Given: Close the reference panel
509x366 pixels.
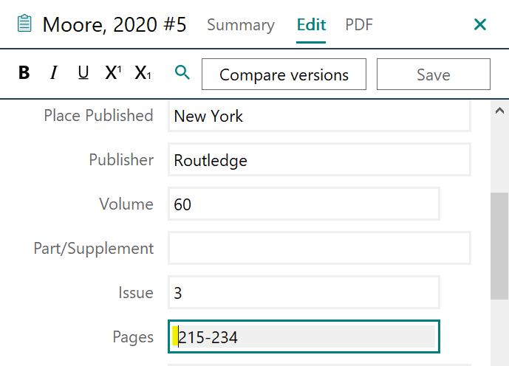Looking at the screenshot, I should point(480,25).
